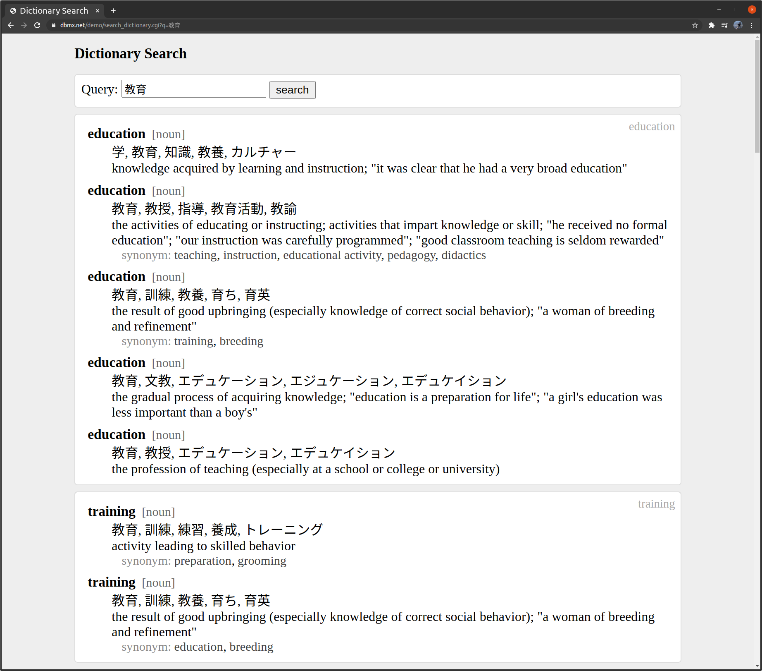
Task: Follow the synonym link grooming
Action: point(262,561)
